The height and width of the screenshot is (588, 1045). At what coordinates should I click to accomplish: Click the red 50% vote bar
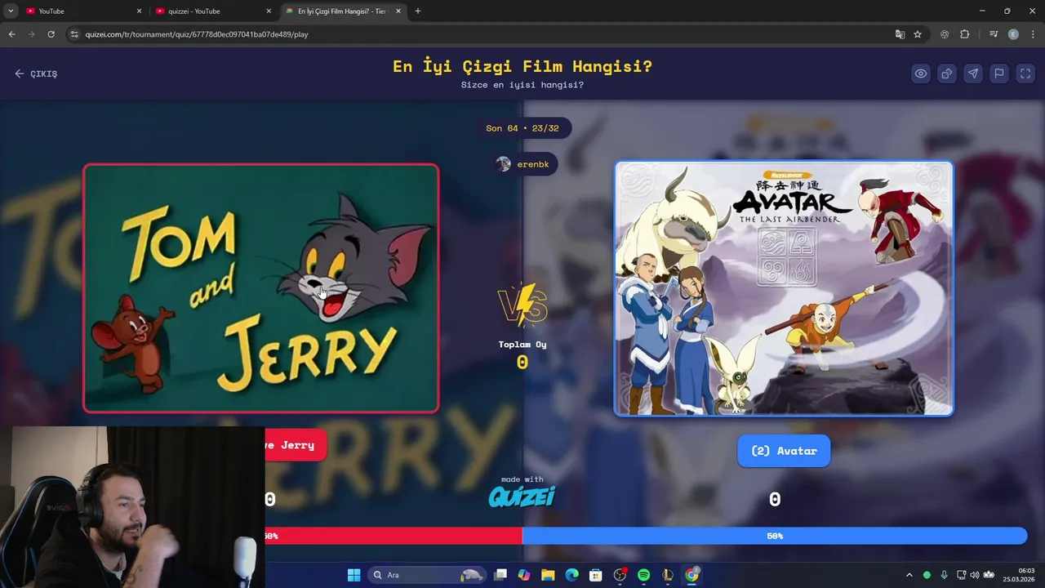tap(394, 536)
